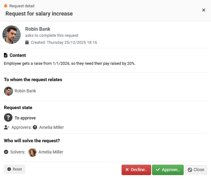Image resolution: width=211 pixels, height=179 pixels.
Task: Click Robin Bank's large profile photo
Action: [12, 35]
